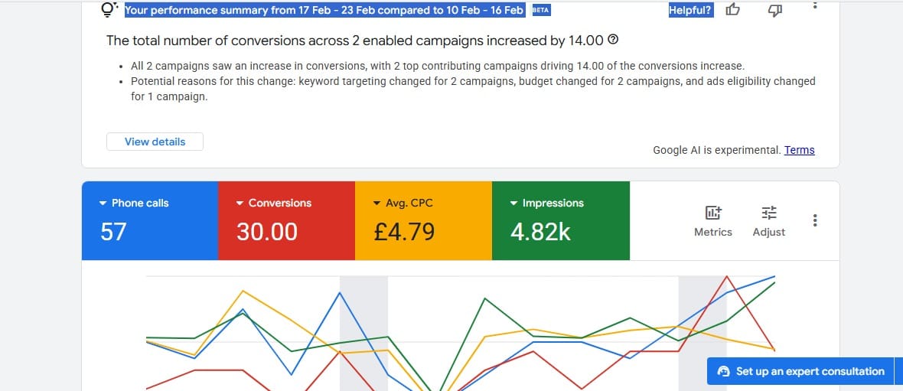
Task: Expand the Avg. CPC metric dropdown
Action: [x=403, y=204]
